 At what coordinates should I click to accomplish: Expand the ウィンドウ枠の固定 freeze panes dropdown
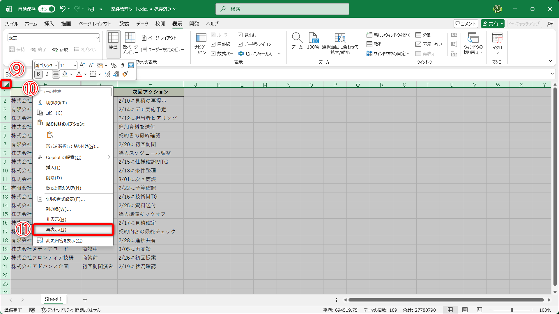[x=408, y=53]
